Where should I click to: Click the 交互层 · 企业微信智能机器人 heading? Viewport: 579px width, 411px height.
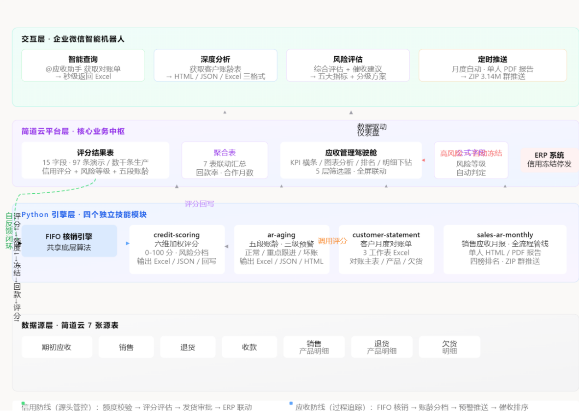click(x=73, y=39)
